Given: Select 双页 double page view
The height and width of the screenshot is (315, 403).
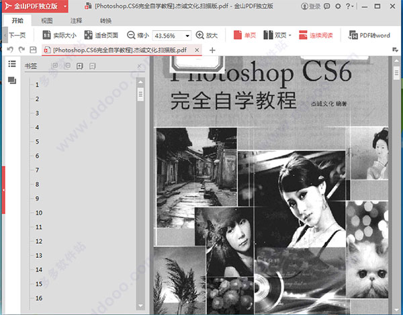Looking at the screenshot, I should [275, 35].
